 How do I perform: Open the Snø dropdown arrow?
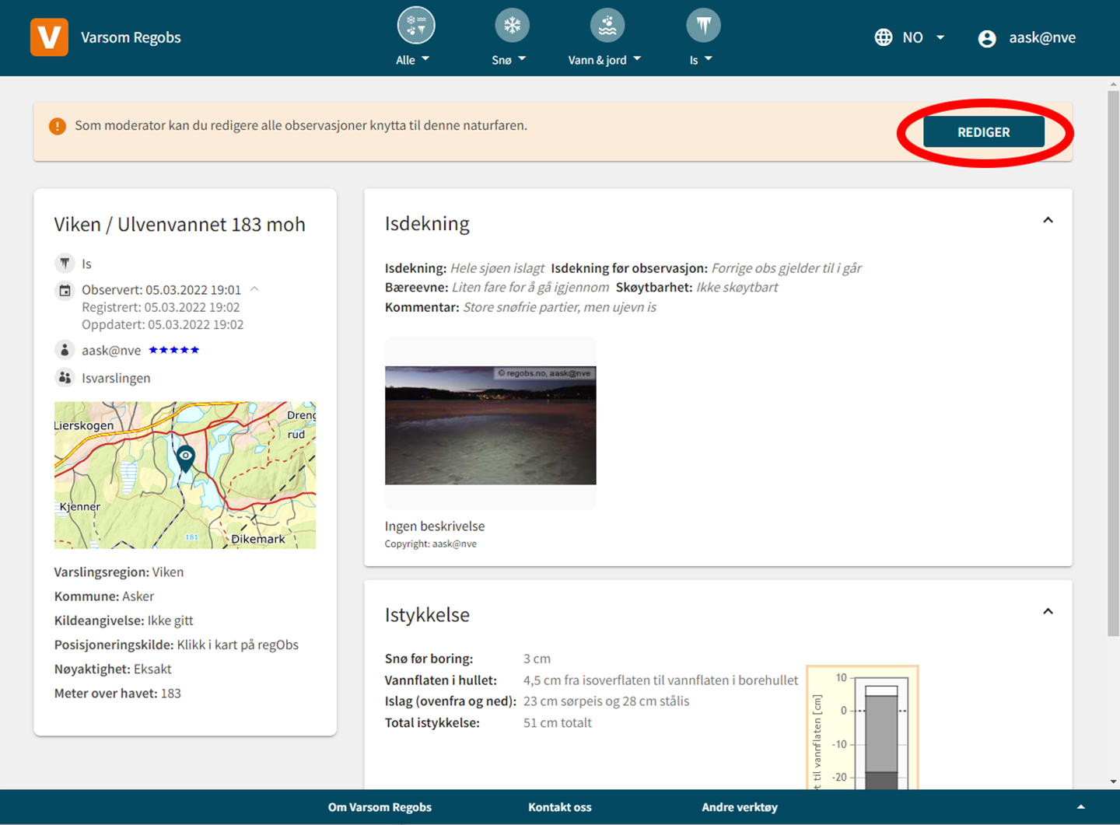point(522,59)
